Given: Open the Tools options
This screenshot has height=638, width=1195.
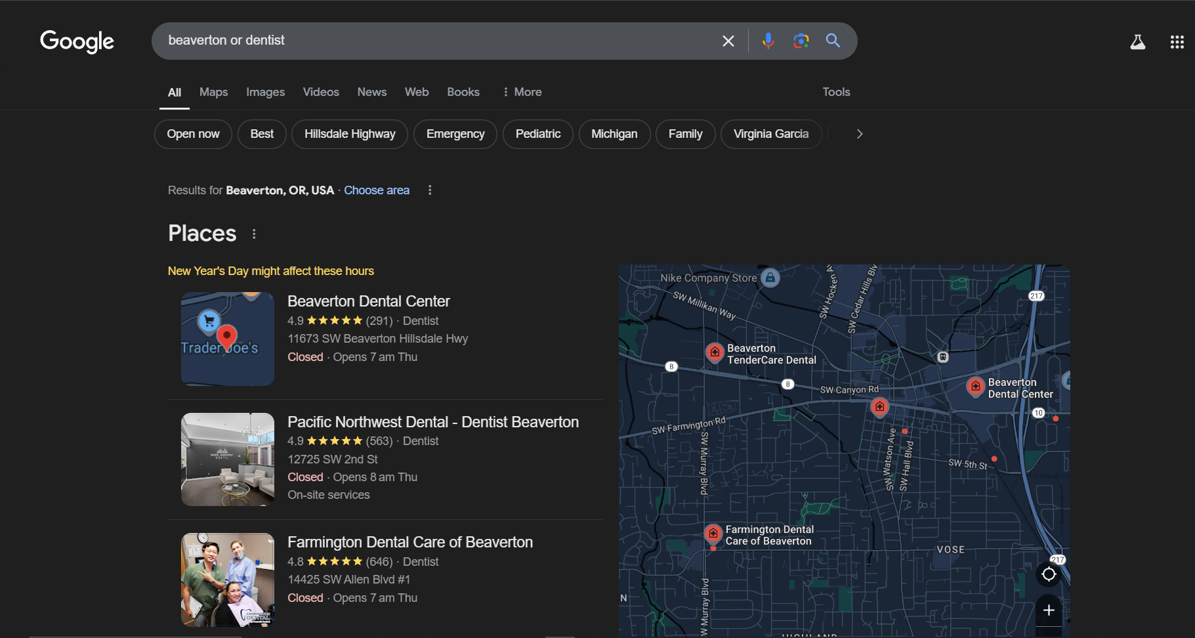Looking at the screenshot, I should pyautogui.click(x=836, y=92).
